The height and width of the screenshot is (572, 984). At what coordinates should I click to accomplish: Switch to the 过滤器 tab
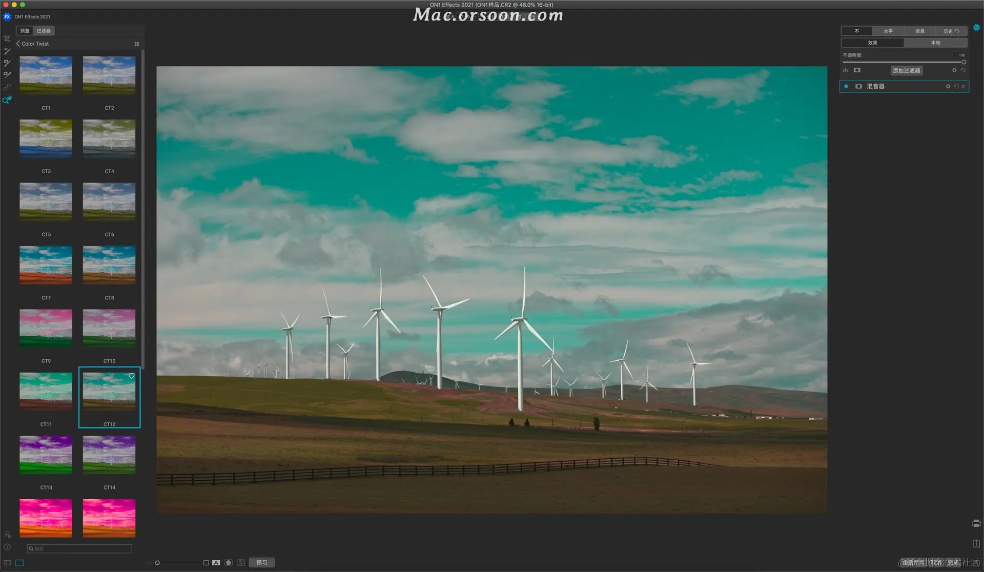[x=44, y=31]
